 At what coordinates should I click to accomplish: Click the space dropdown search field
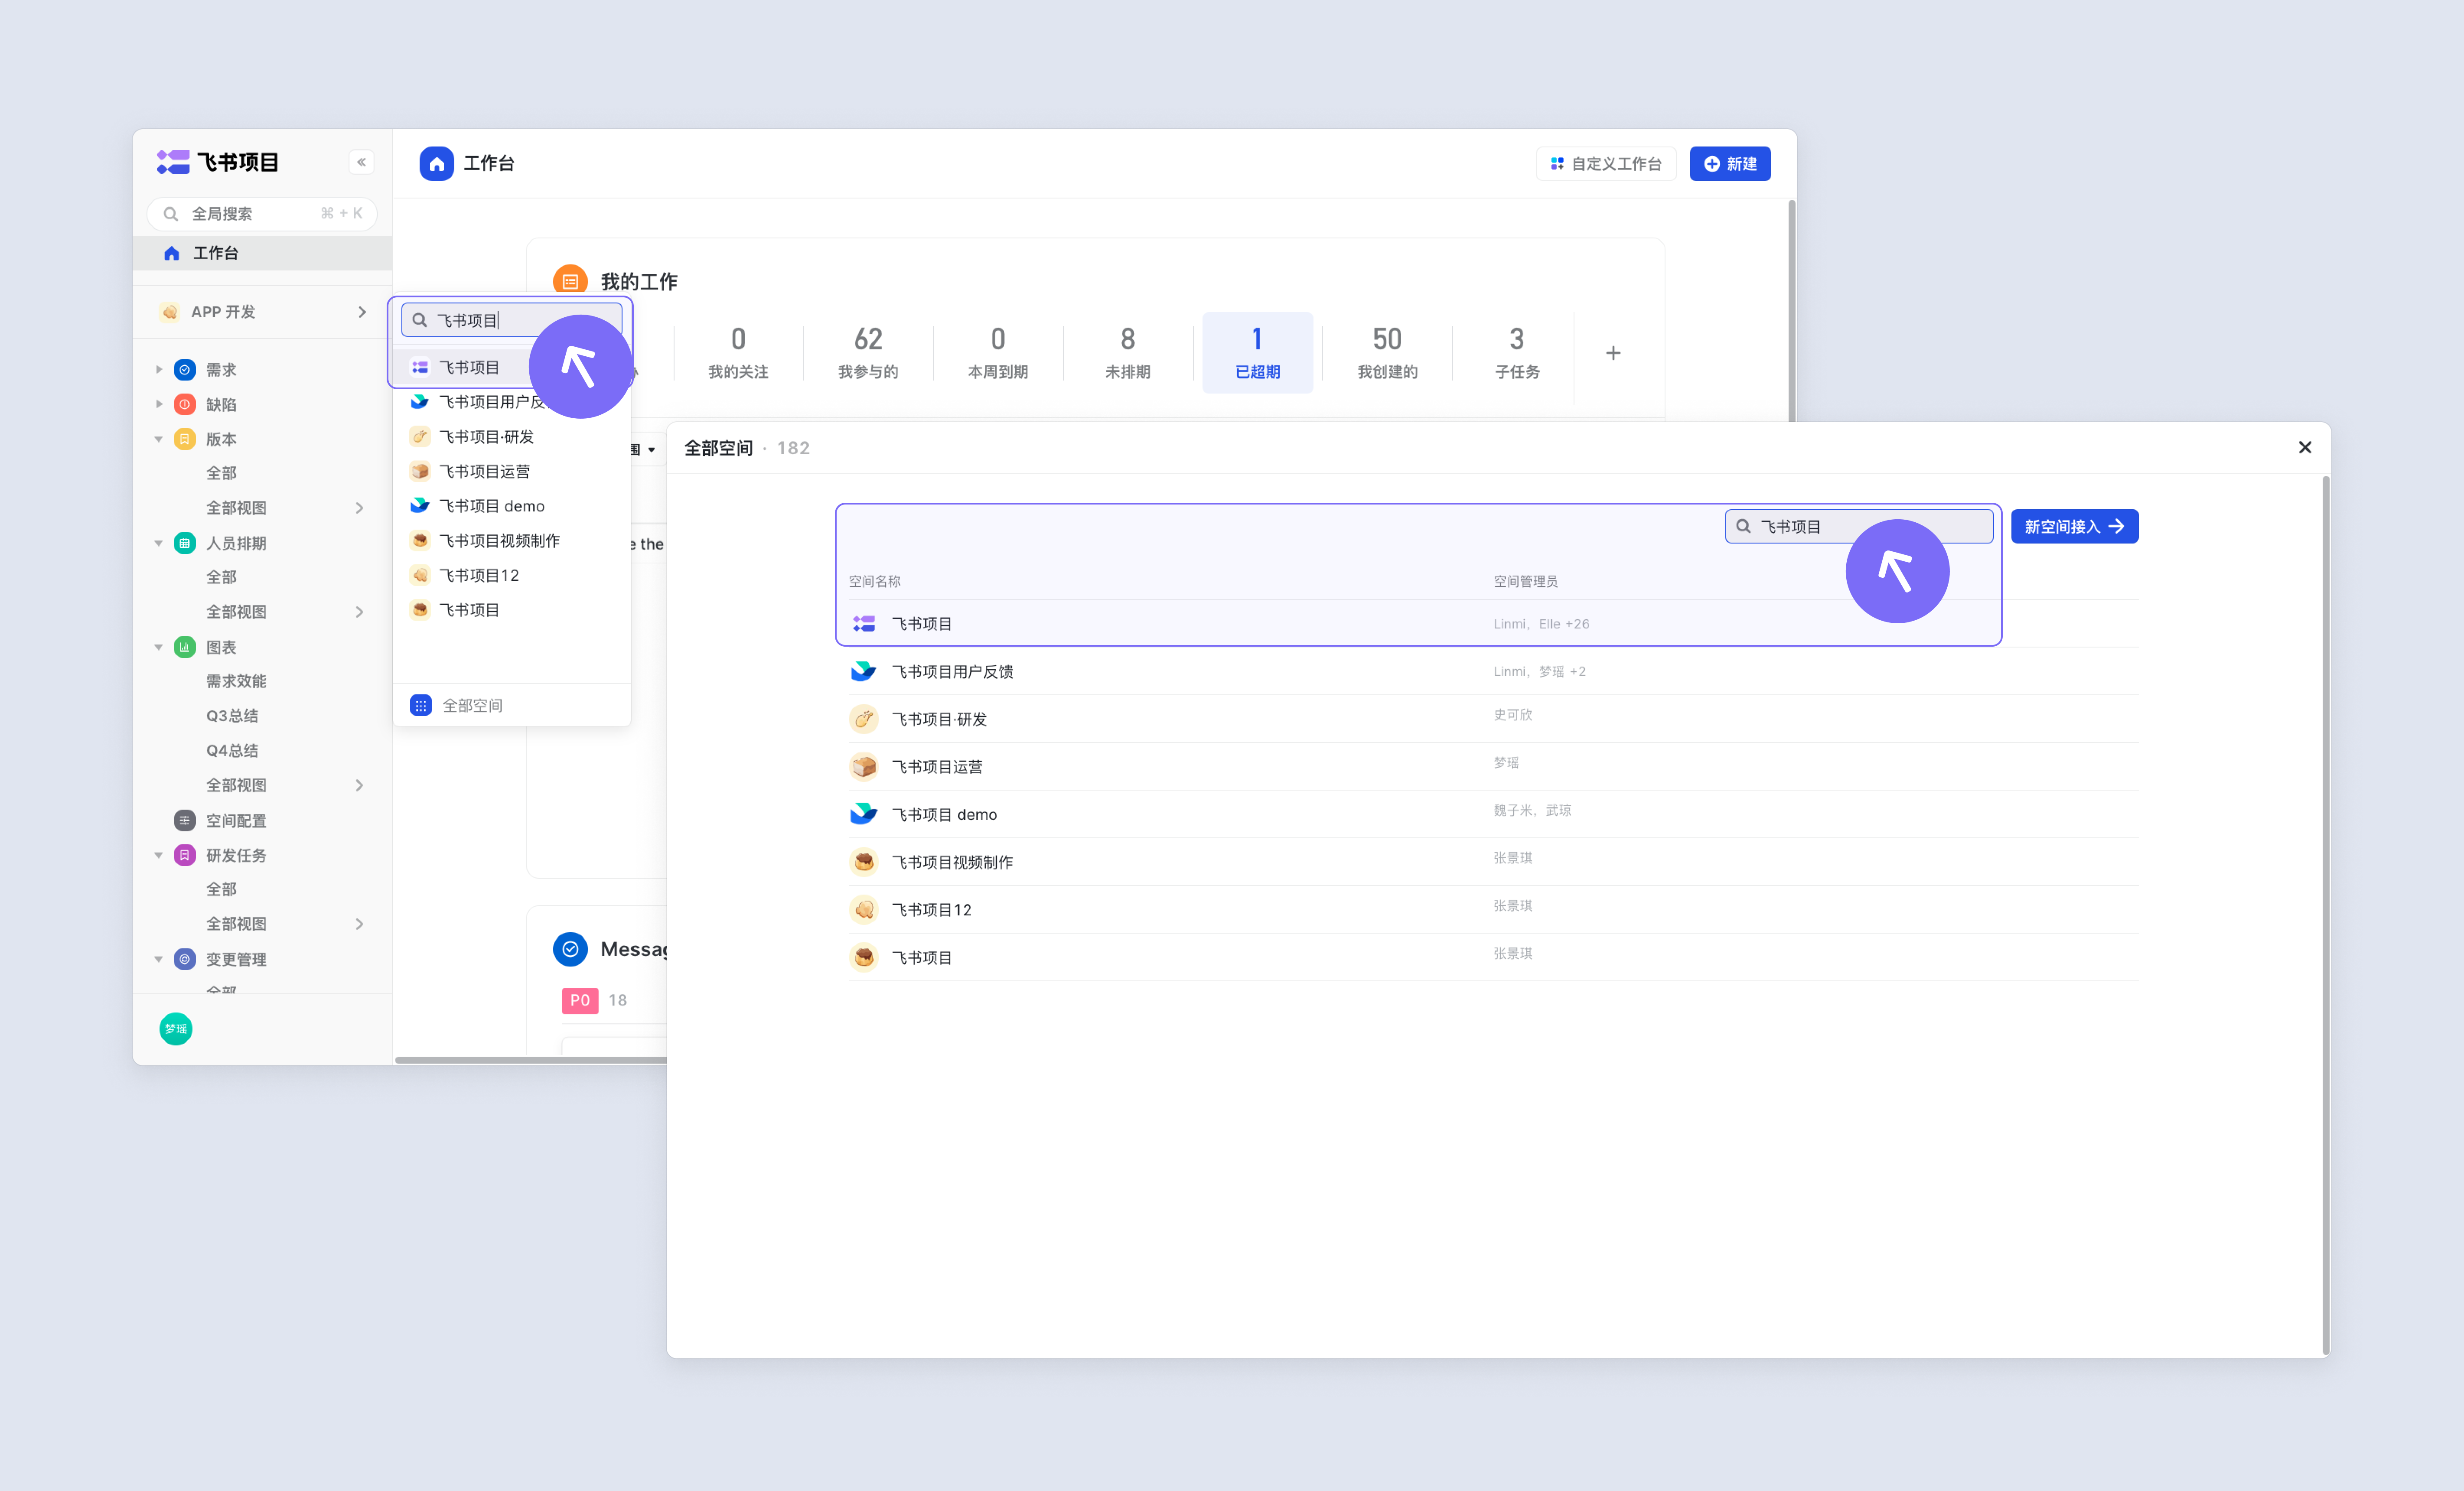pos(512,320)
